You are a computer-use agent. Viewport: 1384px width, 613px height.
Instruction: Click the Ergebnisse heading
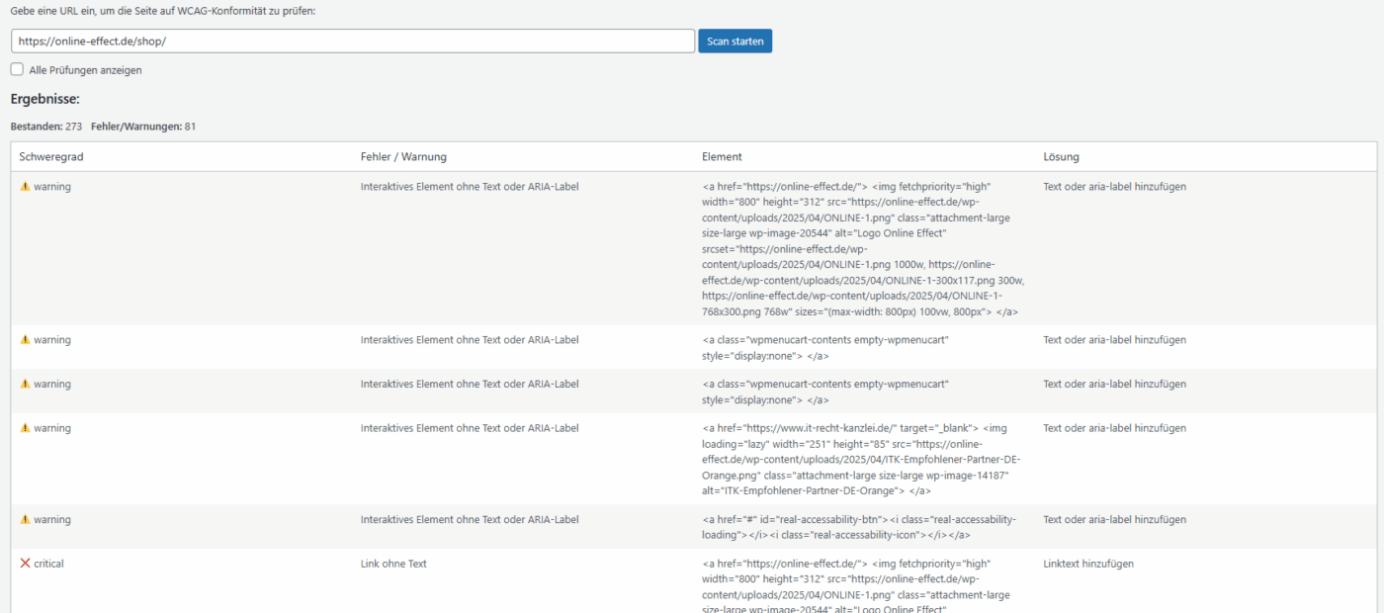44,99
